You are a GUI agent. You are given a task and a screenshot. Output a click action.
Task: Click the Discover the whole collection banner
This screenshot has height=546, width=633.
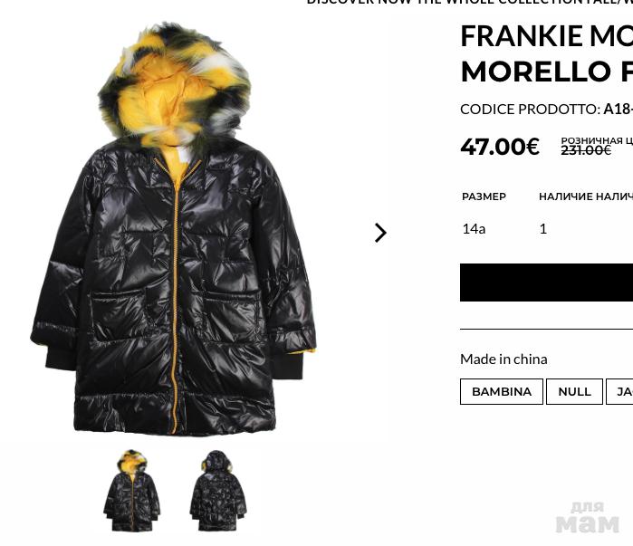pos(469,2)
